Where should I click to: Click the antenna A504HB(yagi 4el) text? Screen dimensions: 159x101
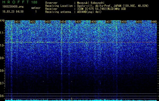coord(89,12)
